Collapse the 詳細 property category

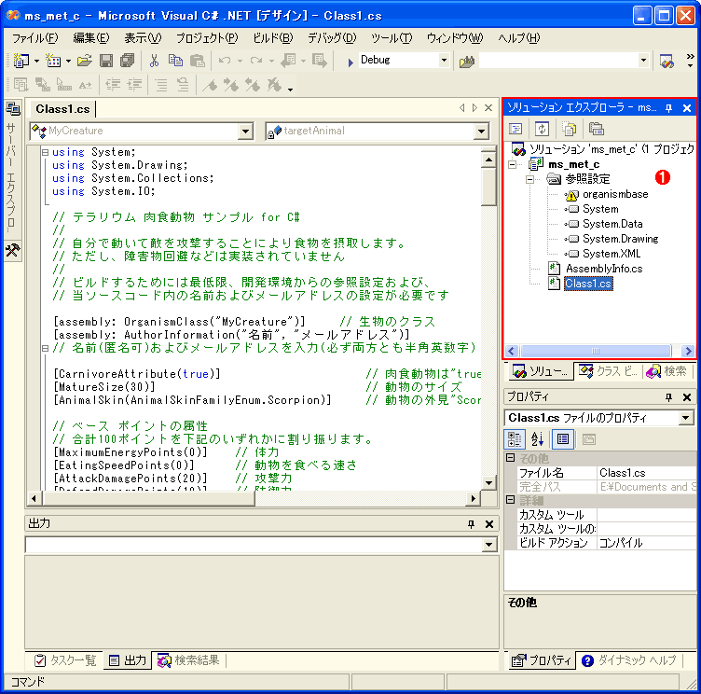click(x=511, y=499)
